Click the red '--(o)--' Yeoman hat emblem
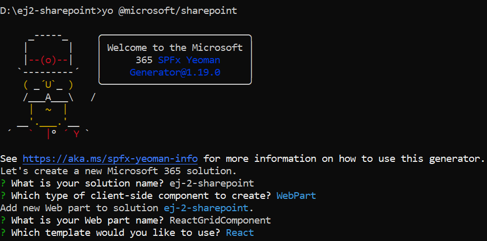This screenshot has height=241, width=487. point(48,60)
